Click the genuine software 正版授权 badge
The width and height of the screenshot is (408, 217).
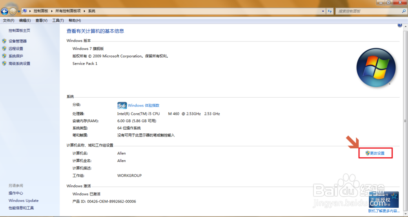[x=384, y=200]
